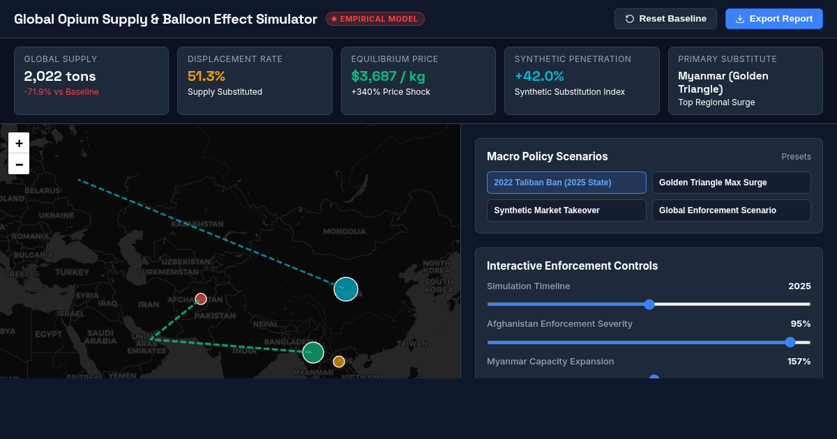Click the Myanmar Capacity Expansion label
837x439 pixels.
(x=550, y=362)
